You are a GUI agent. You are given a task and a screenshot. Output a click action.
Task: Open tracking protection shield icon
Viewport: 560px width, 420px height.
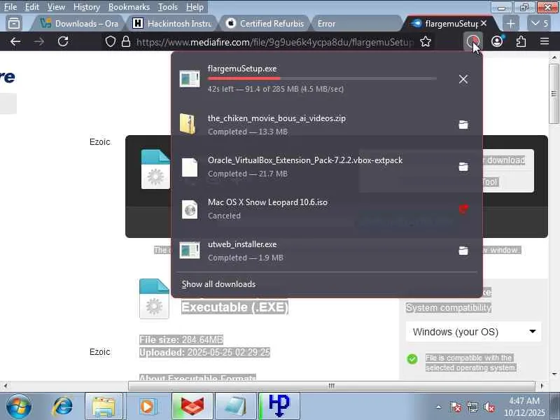(x=111, y=42)
